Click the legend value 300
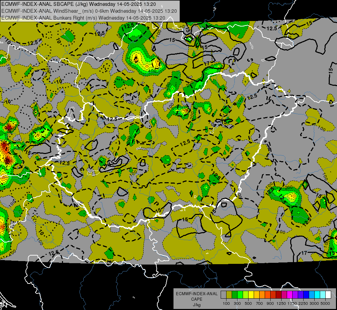The image size is (337, 310). tap(237, 303)
